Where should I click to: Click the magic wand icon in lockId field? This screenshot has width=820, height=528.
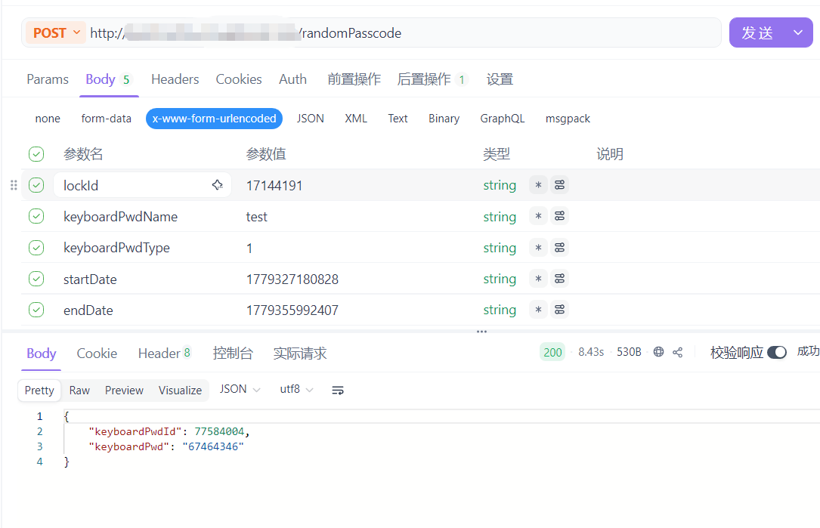click(x=218, y=184)
